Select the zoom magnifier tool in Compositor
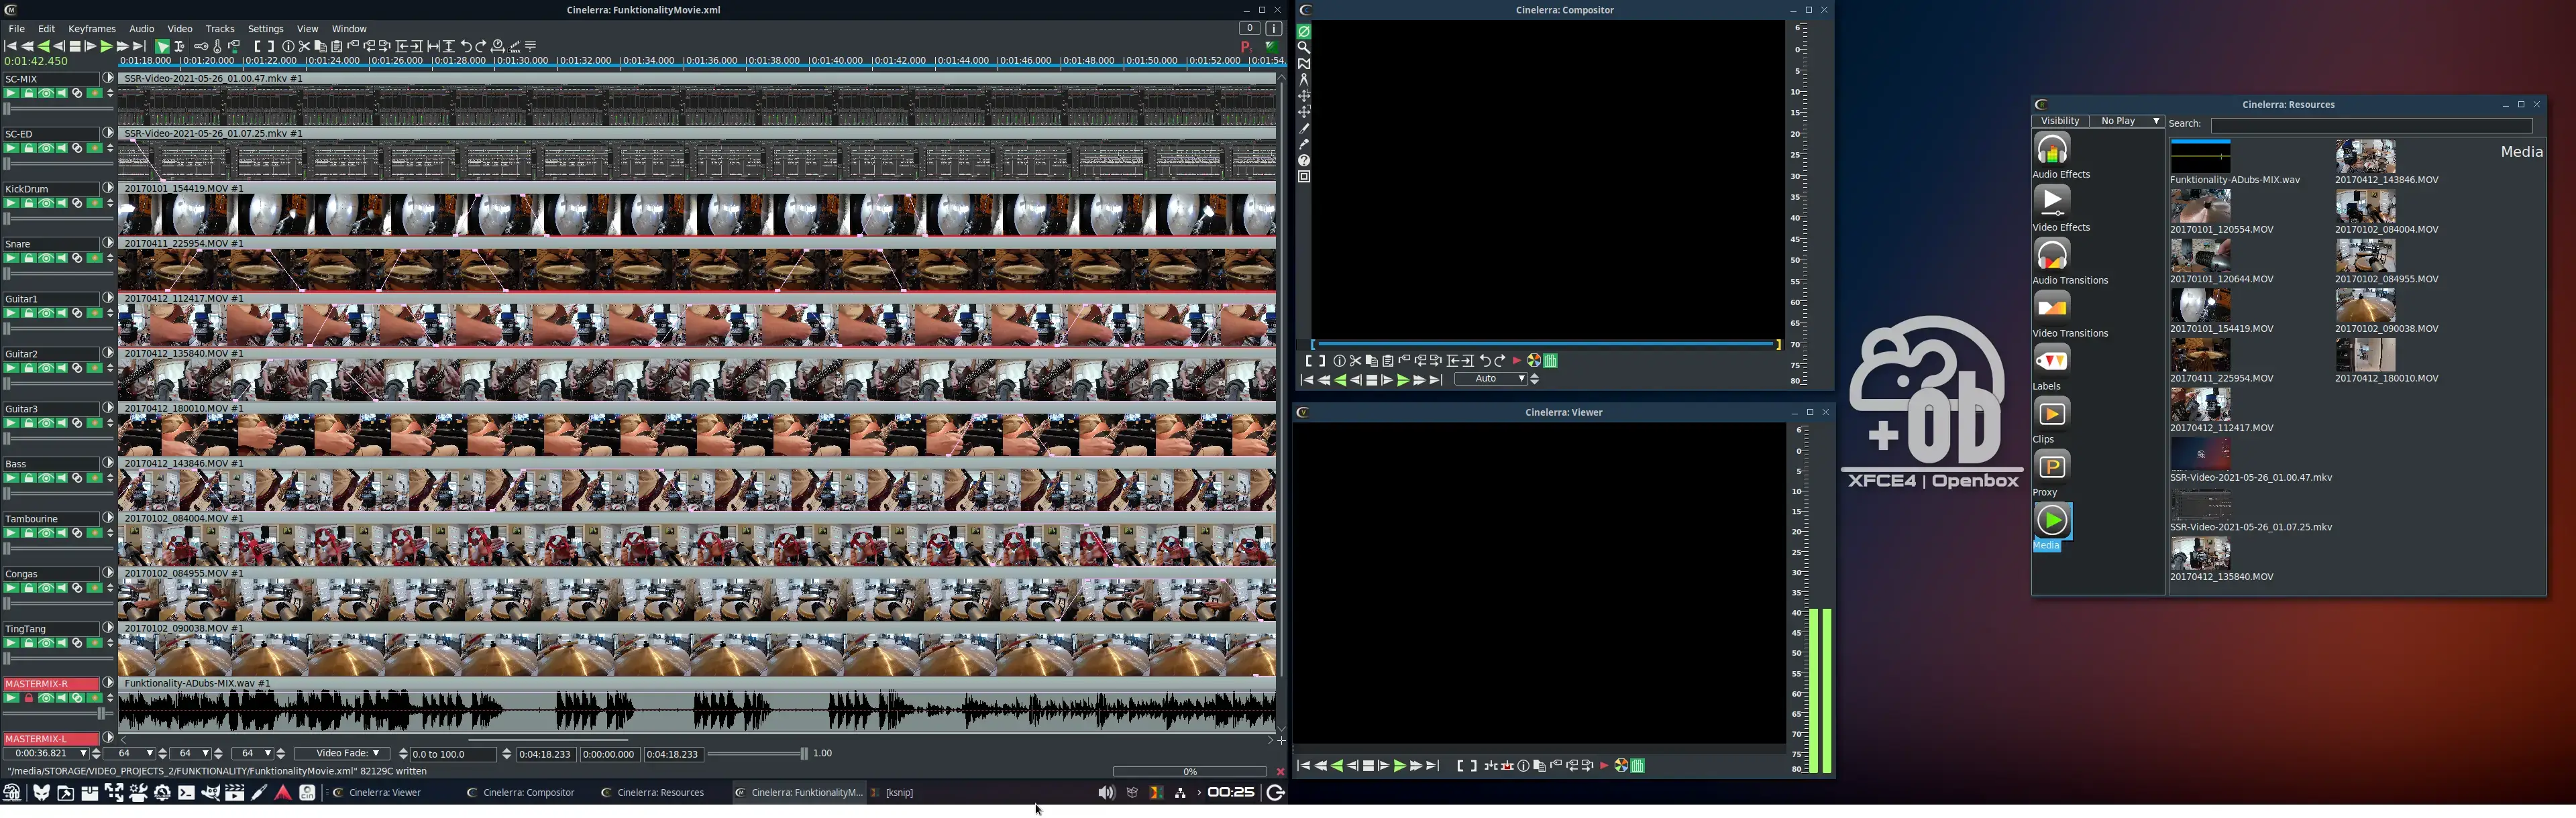2576x818 pixels. point(1304,47)
